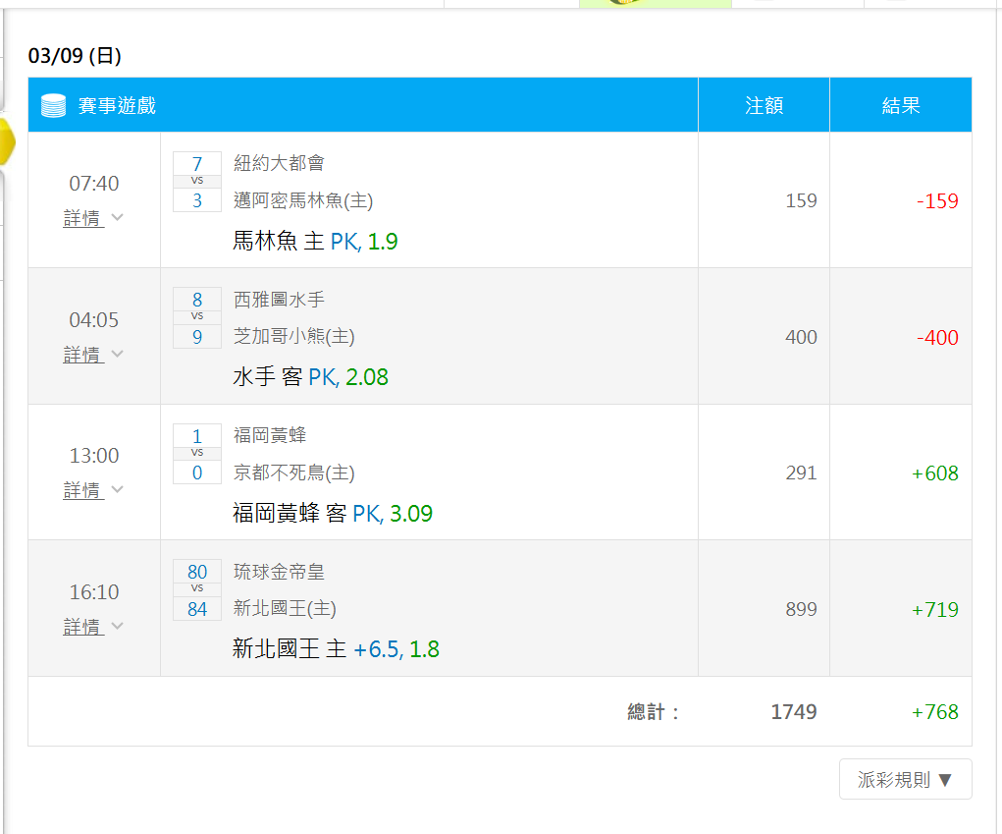This screenshot has width=1002, height=834.
Task: Select team name 福岡黃蜂
Action: (270, 435)
